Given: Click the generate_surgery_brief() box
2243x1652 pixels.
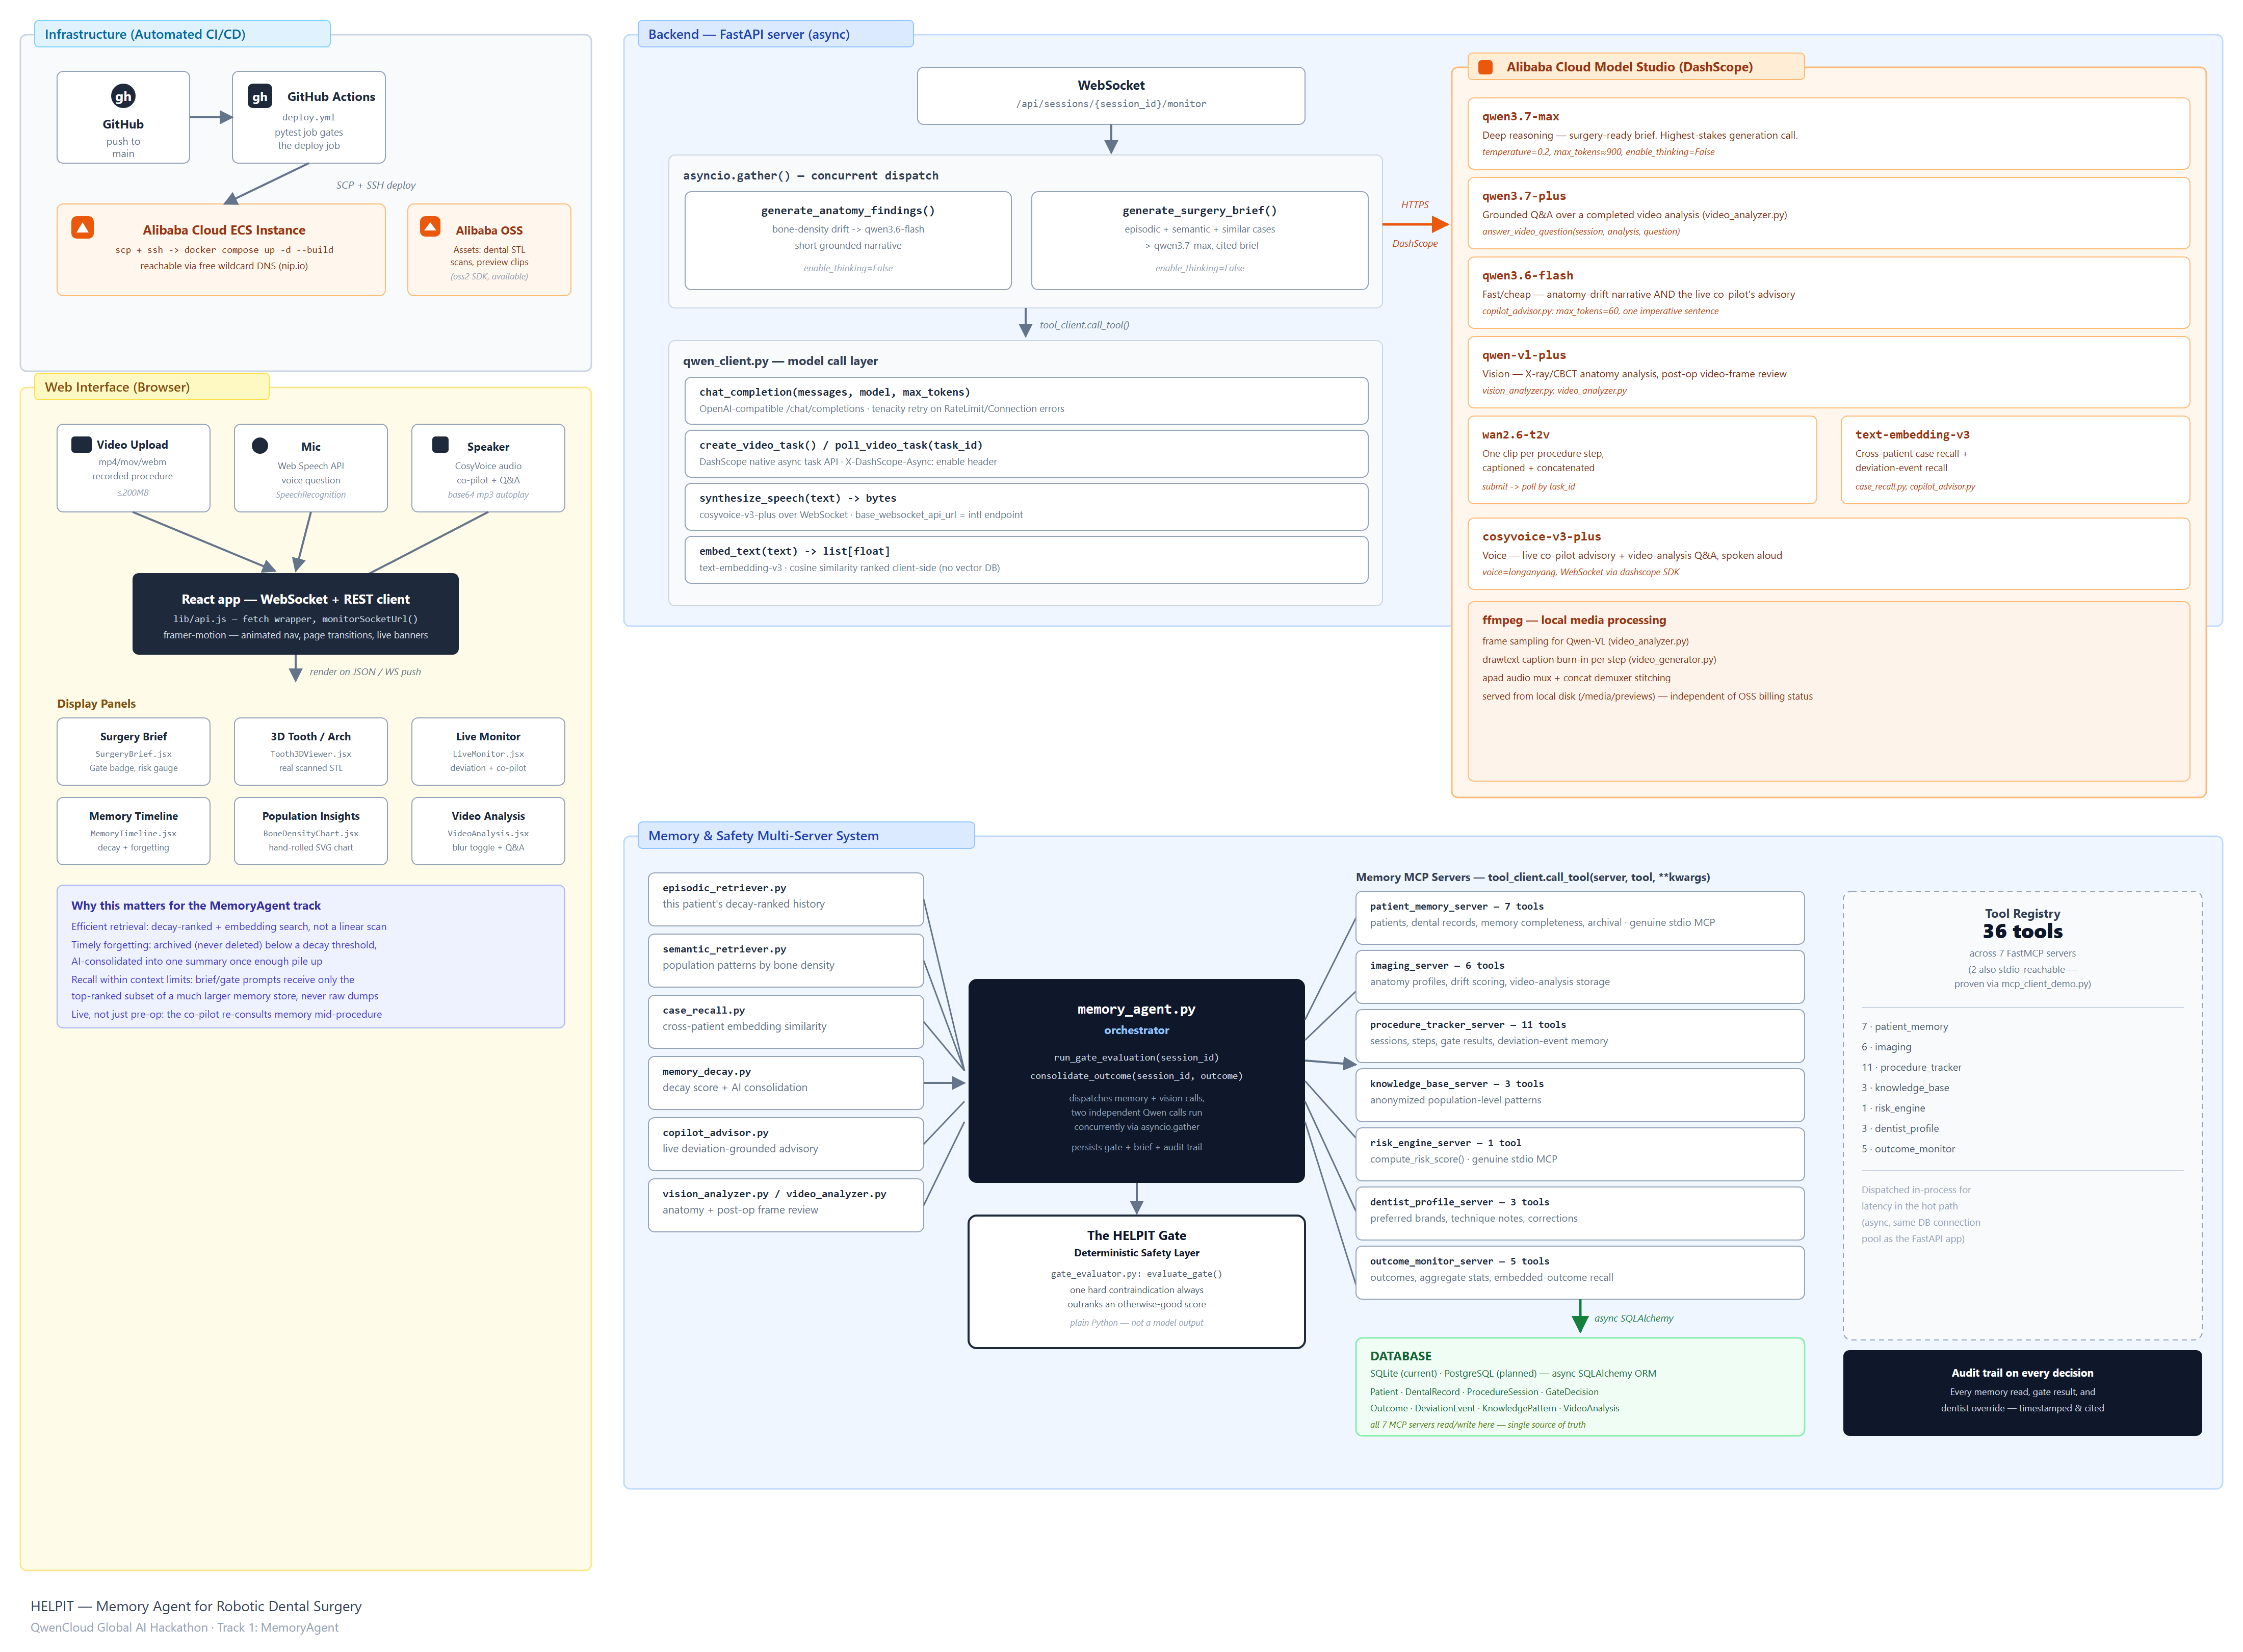Looking at the screenshot, I should pos(1199,240).
